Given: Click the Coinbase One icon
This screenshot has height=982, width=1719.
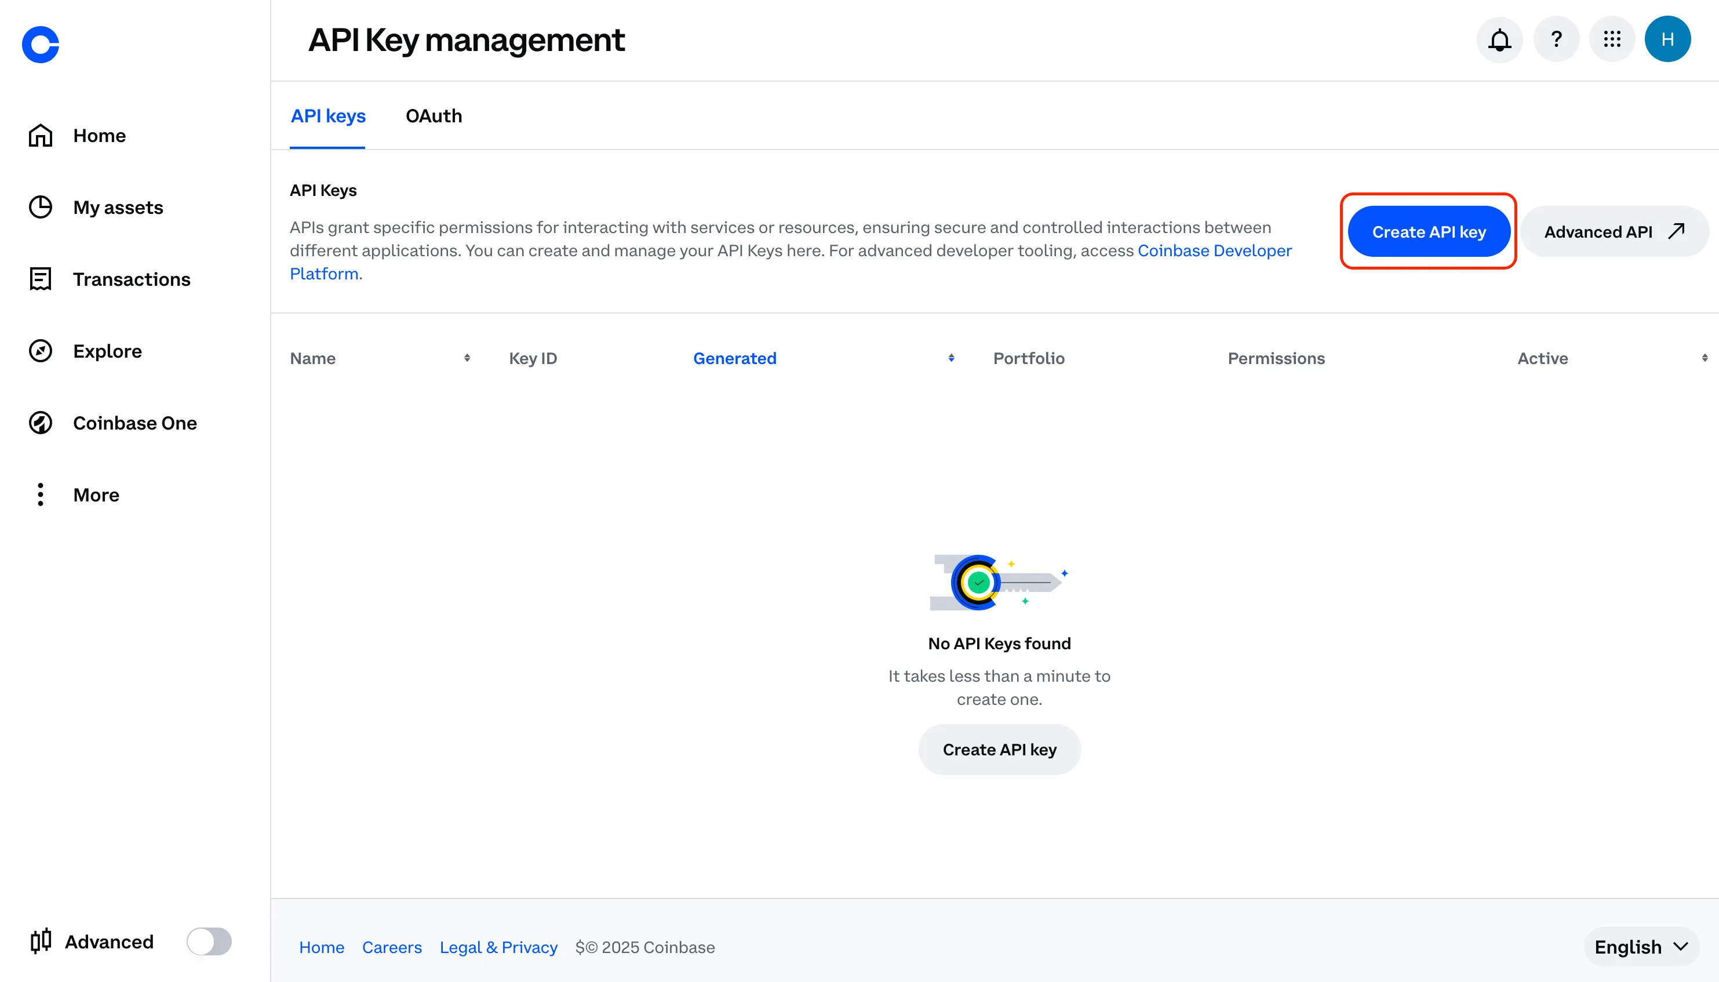Looking at the screenshot, I should pos(41,423).
